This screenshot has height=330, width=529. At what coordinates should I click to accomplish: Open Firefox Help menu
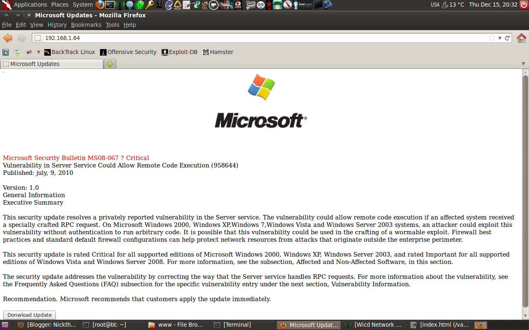130,25
